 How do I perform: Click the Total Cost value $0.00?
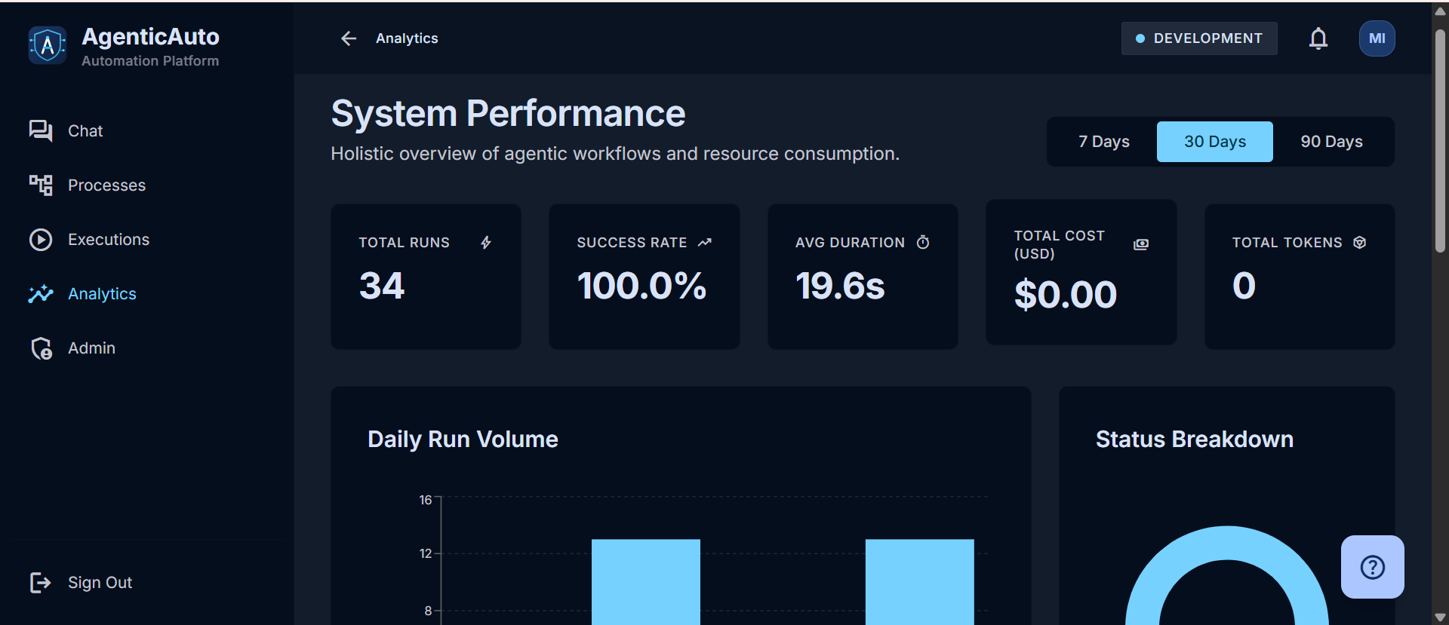(1066, 294)
